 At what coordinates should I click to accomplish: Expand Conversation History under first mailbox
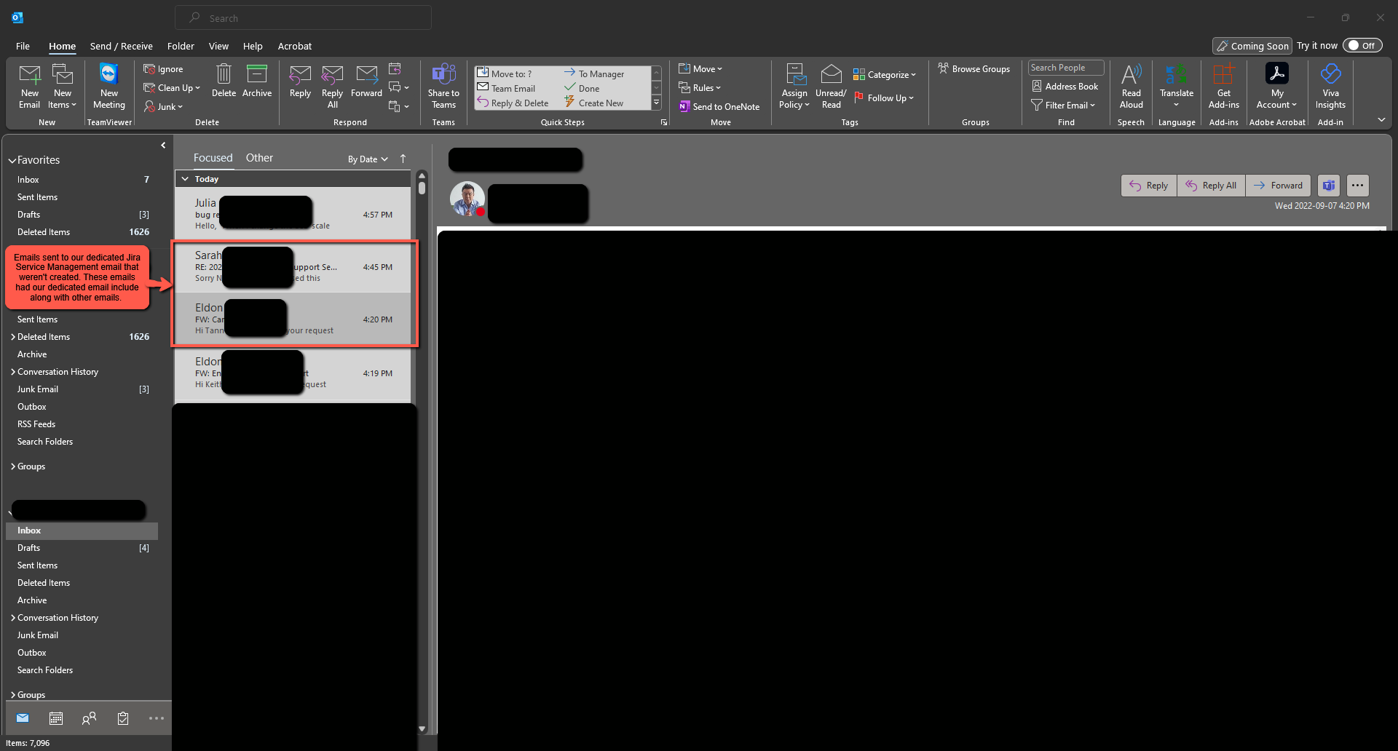(x=13, y=372)
